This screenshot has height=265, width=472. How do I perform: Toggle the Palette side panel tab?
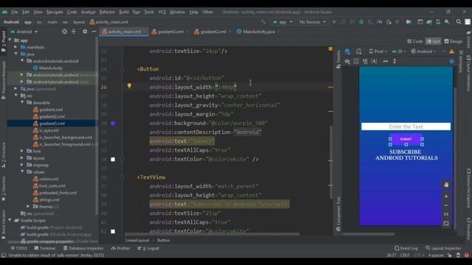click(x=339, y=59)
